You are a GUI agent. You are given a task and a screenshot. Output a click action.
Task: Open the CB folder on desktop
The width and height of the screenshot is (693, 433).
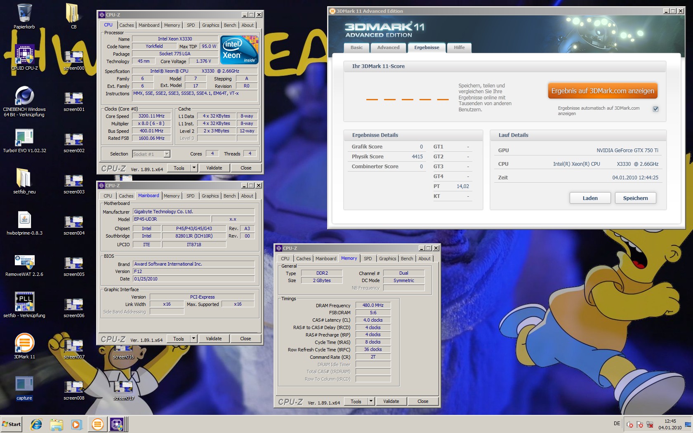point(73,16)
